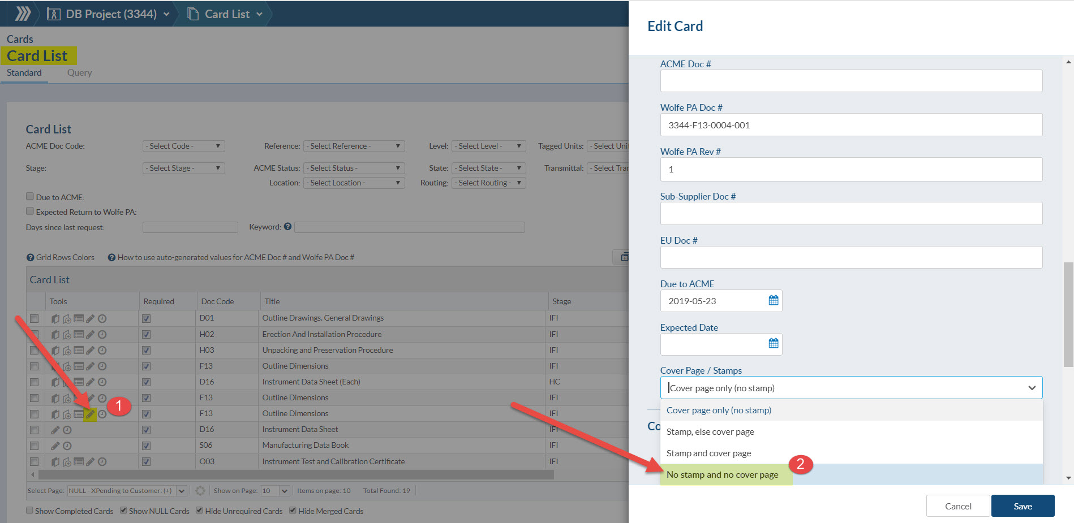Expand navigation with double-chevron icon
Screen dimensions: 1074x523
point(23,14)
